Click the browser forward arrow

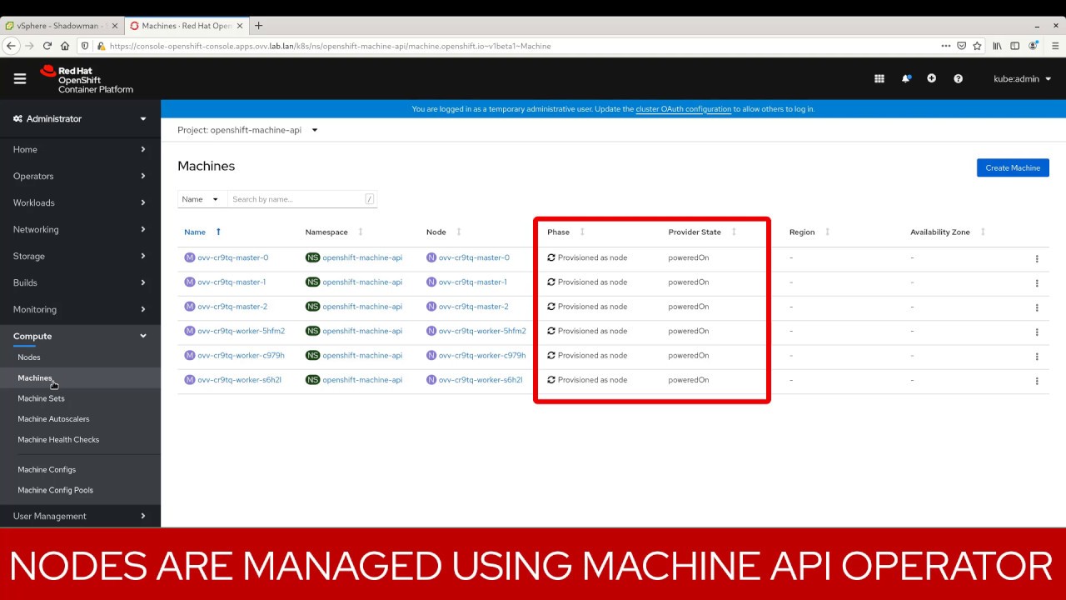pyautogui.click(x=29, y=46)
